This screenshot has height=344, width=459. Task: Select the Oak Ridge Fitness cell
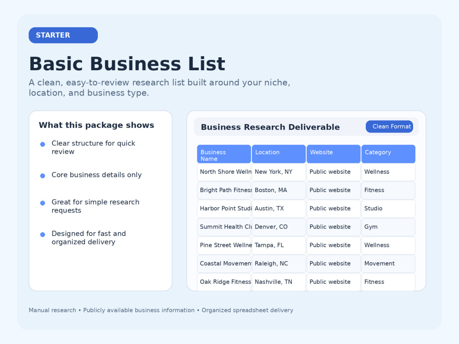click(224, 282)
